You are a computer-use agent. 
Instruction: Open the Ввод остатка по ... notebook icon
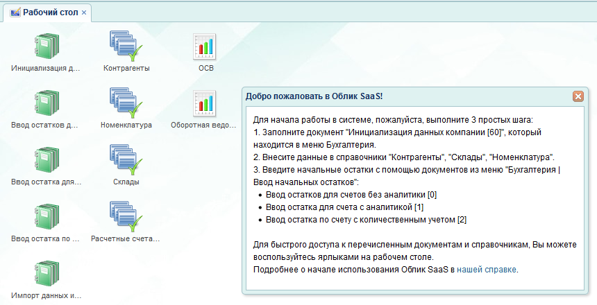tap(47, 217)
